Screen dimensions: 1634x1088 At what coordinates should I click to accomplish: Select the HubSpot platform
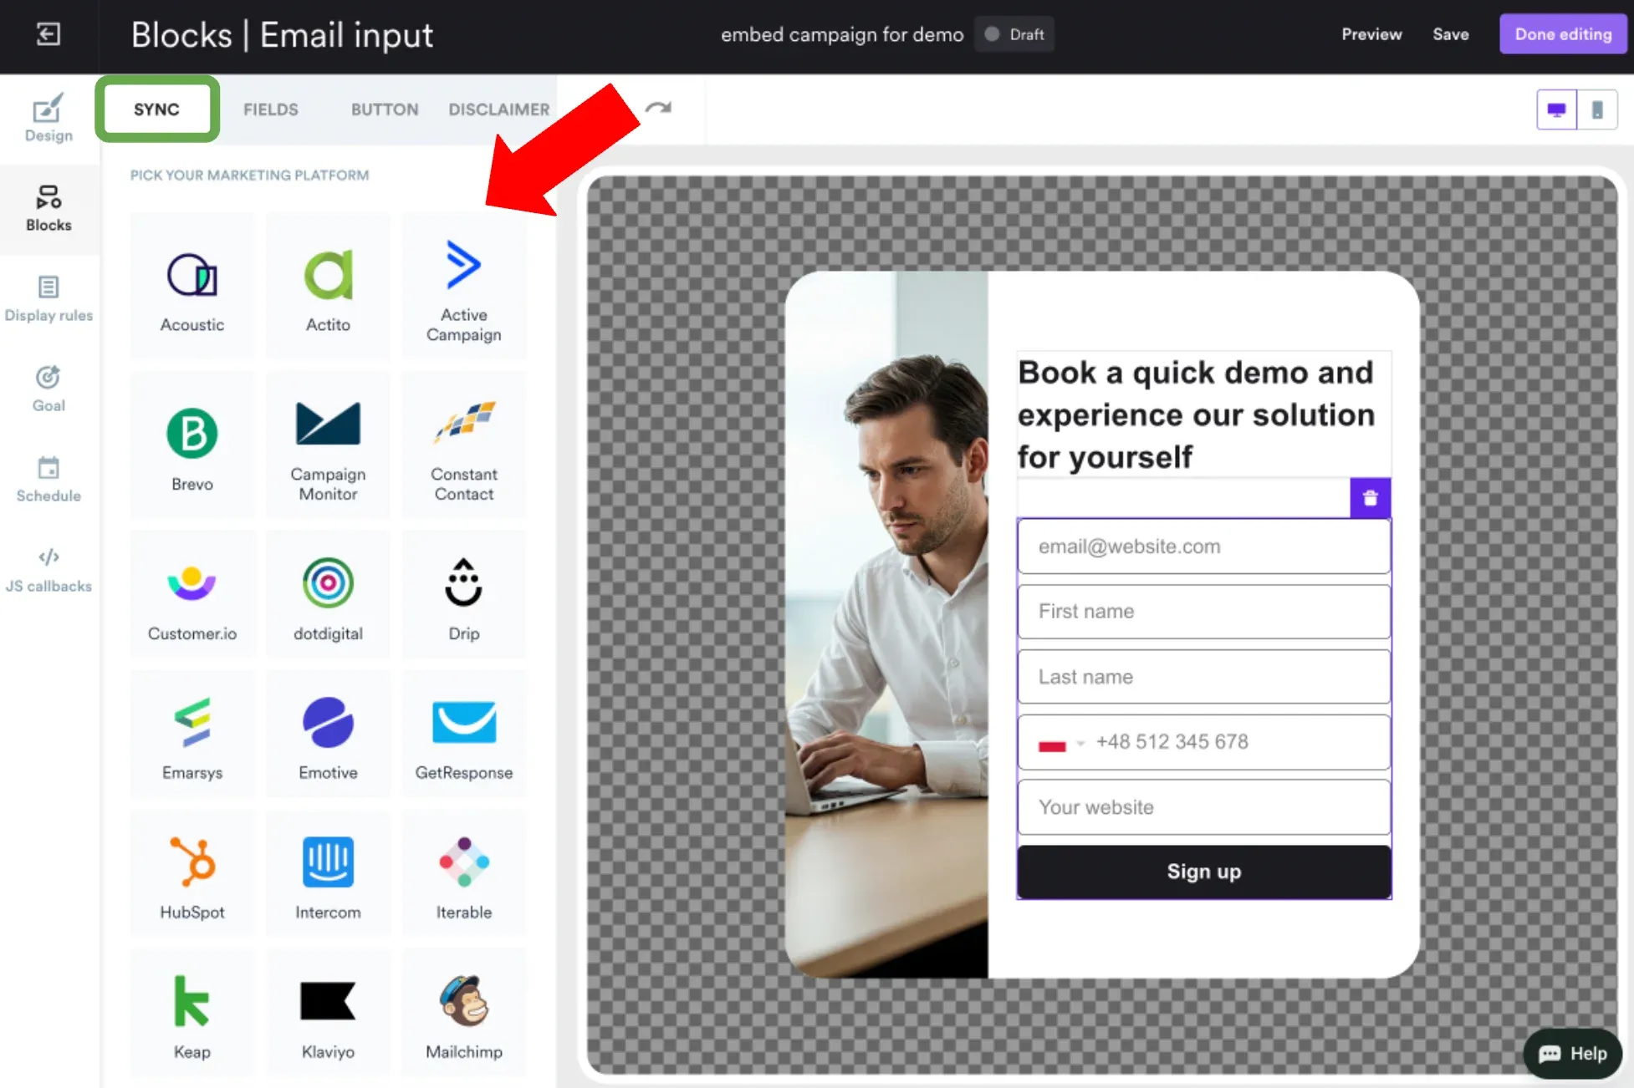[x=192, y=873]
